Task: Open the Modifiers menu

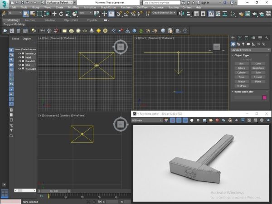Action: coord(73,7)
